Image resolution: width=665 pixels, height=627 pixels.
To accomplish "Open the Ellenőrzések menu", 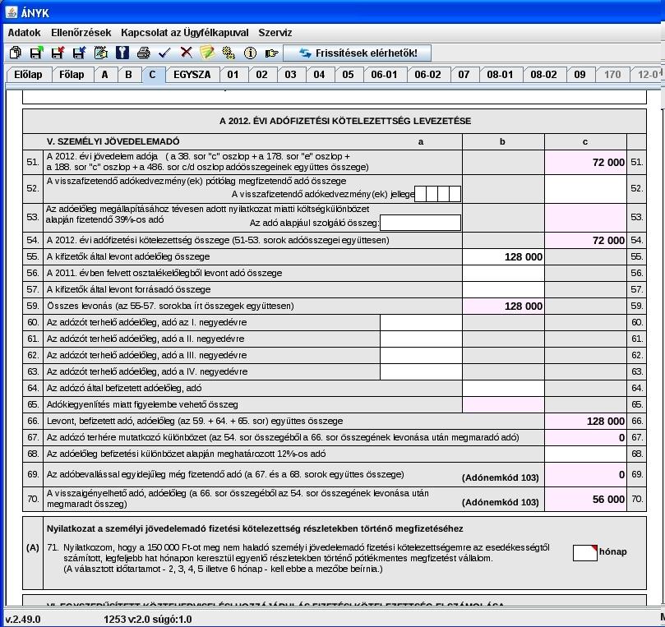I will tap(81, 33).
